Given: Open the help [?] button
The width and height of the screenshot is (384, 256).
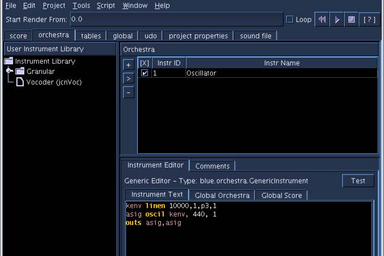Looking at the screenshot, I should tap(369, 20).
